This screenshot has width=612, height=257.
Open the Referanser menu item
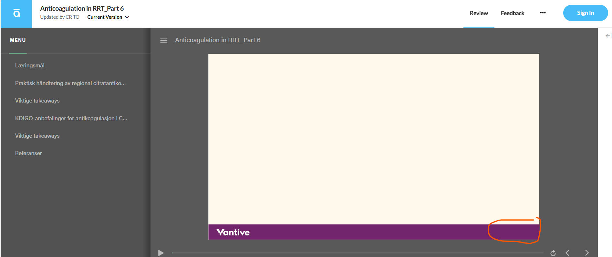[28, 153]
